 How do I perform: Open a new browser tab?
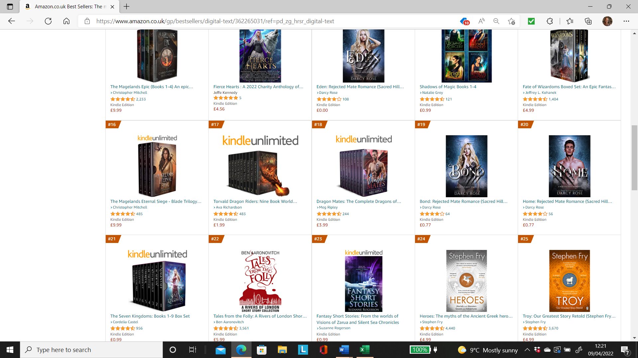(x=127, y=7)
